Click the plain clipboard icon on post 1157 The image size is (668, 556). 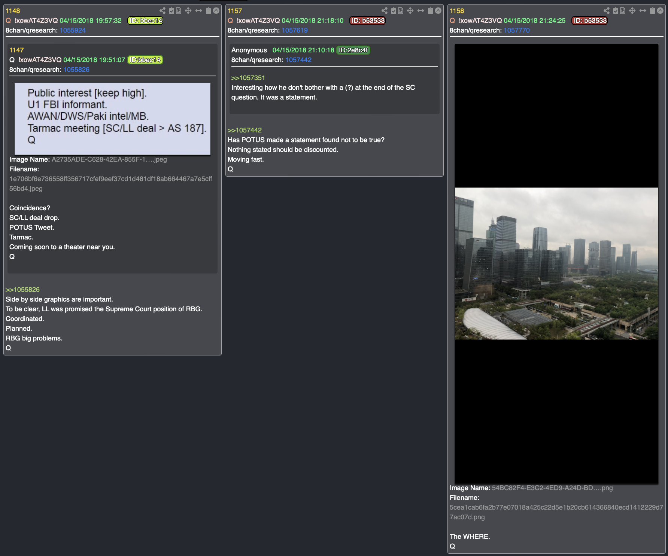click(x=431, y=11)
